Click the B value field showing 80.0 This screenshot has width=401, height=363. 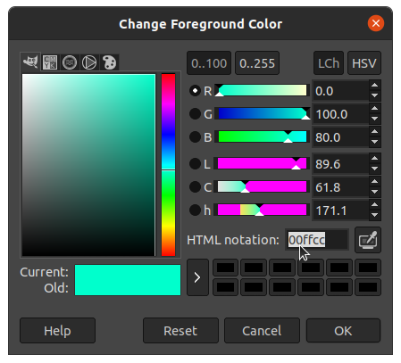pos(340,137)
